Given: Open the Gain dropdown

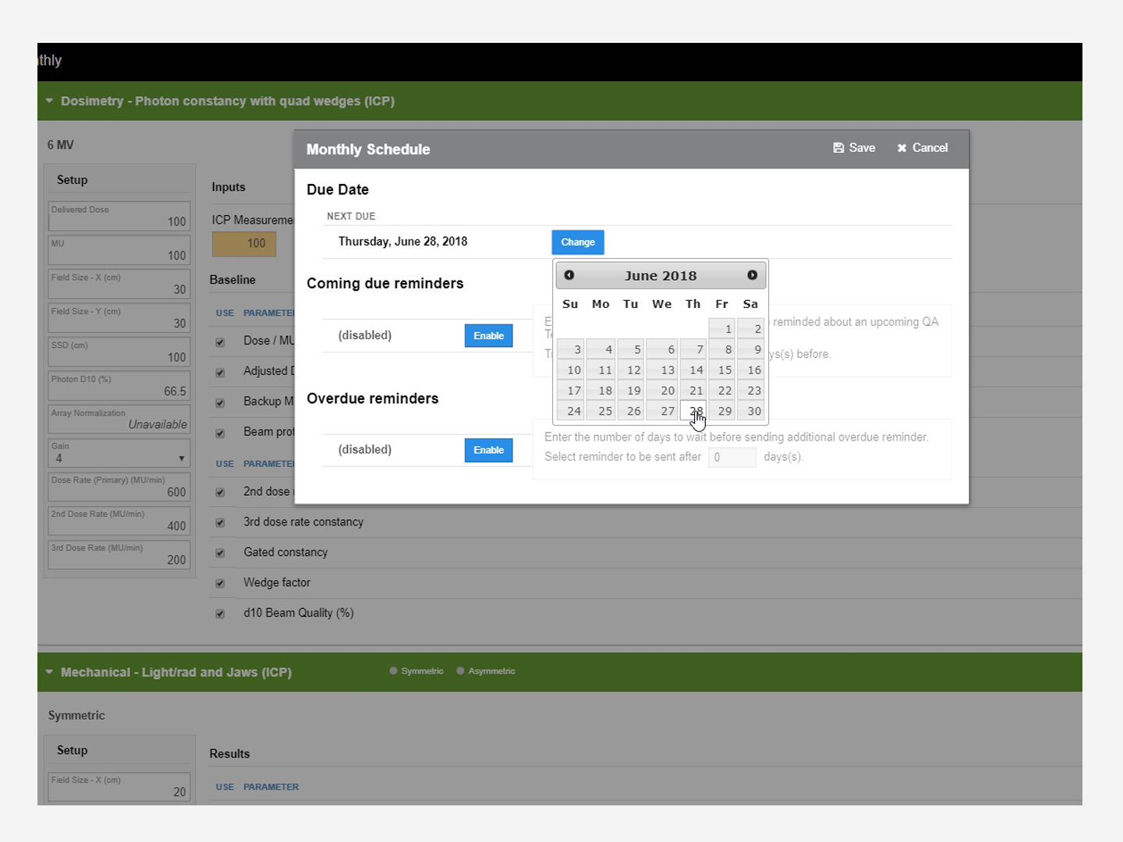Looking at the screenshot, I should (119, 453).
